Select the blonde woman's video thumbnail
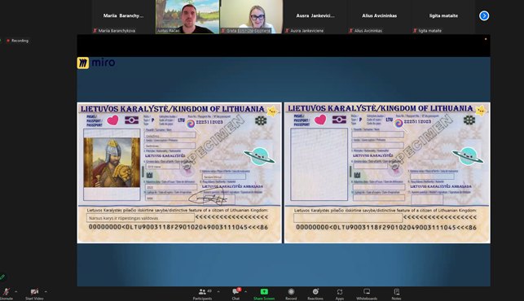 pyautogui.click(x=251, y=17)
